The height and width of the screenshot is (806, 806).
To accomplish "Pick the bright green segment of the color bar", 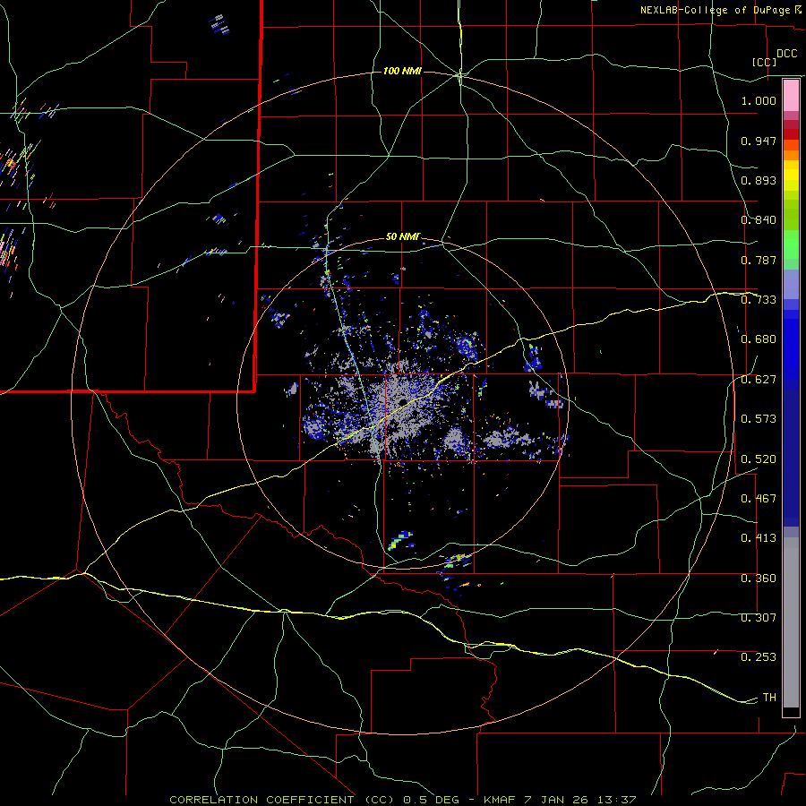I will (x=791, y=244).
